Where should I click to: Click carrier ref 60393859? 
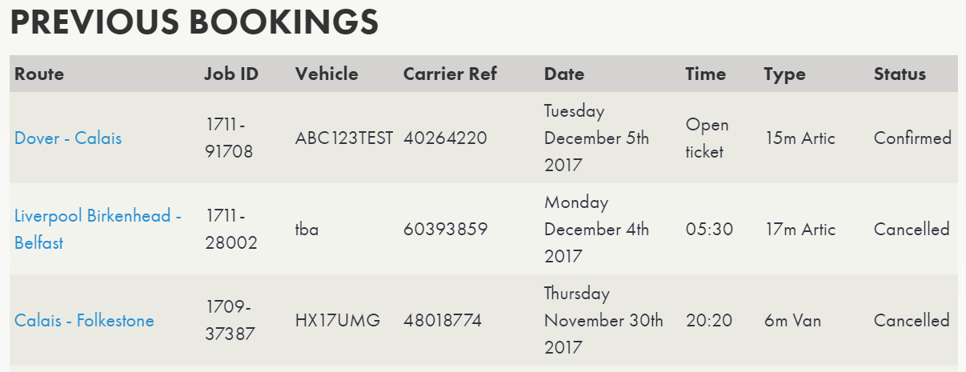[445, 230]
